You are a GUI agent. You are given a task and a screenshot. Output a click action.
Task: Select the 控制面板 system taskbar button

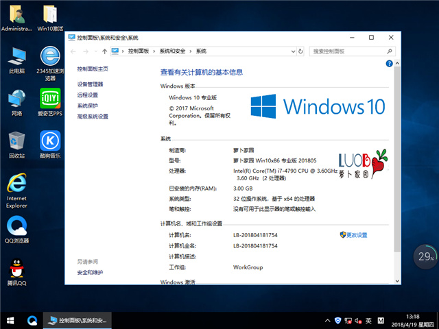[x=78, y=320]
